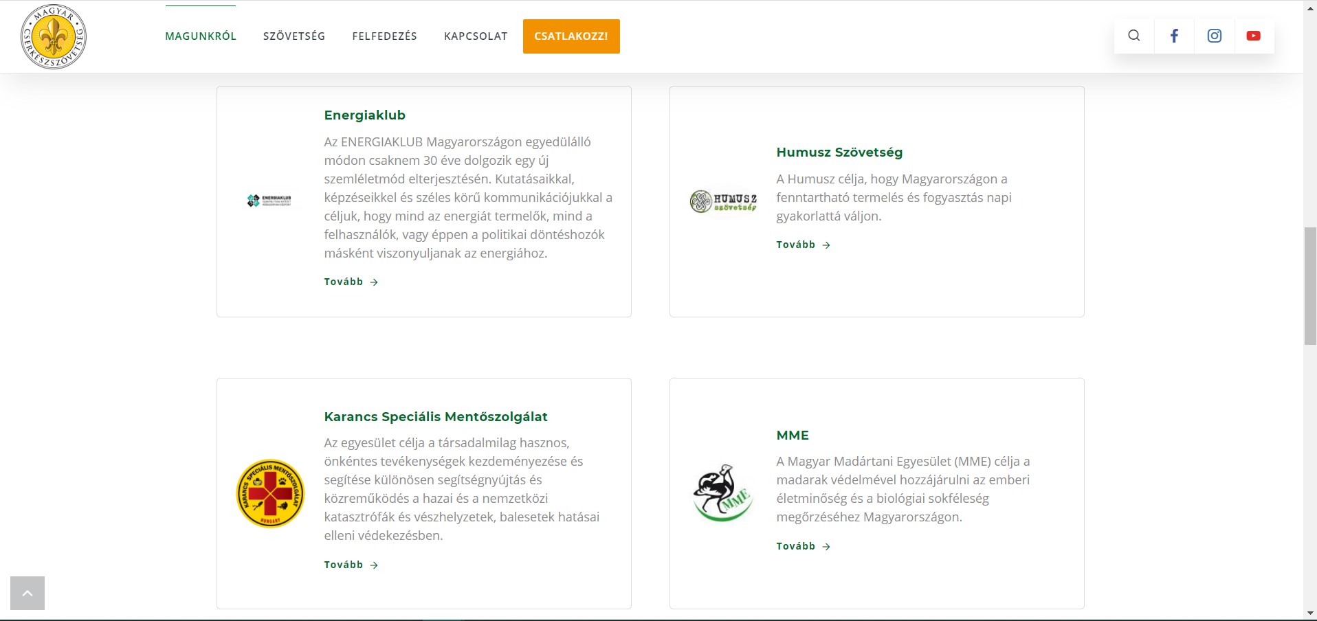Open the Magunkról menu
The image size is (1317, 621).
tap(201, 36)
